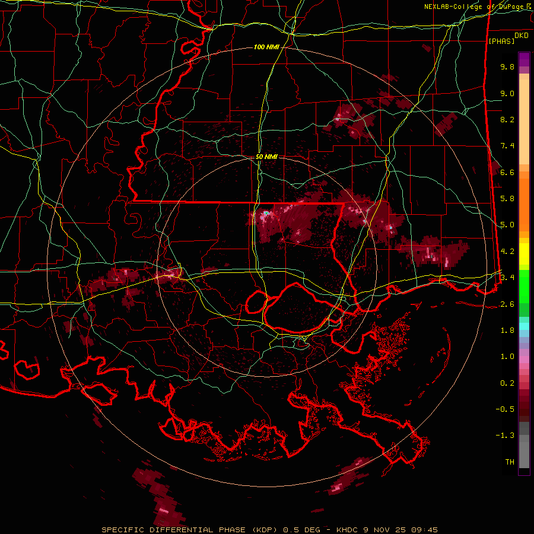This screenshot has height=534, width=534.
Task: Click the 7.4 value on the color scale
Action: tap(507, 146)
